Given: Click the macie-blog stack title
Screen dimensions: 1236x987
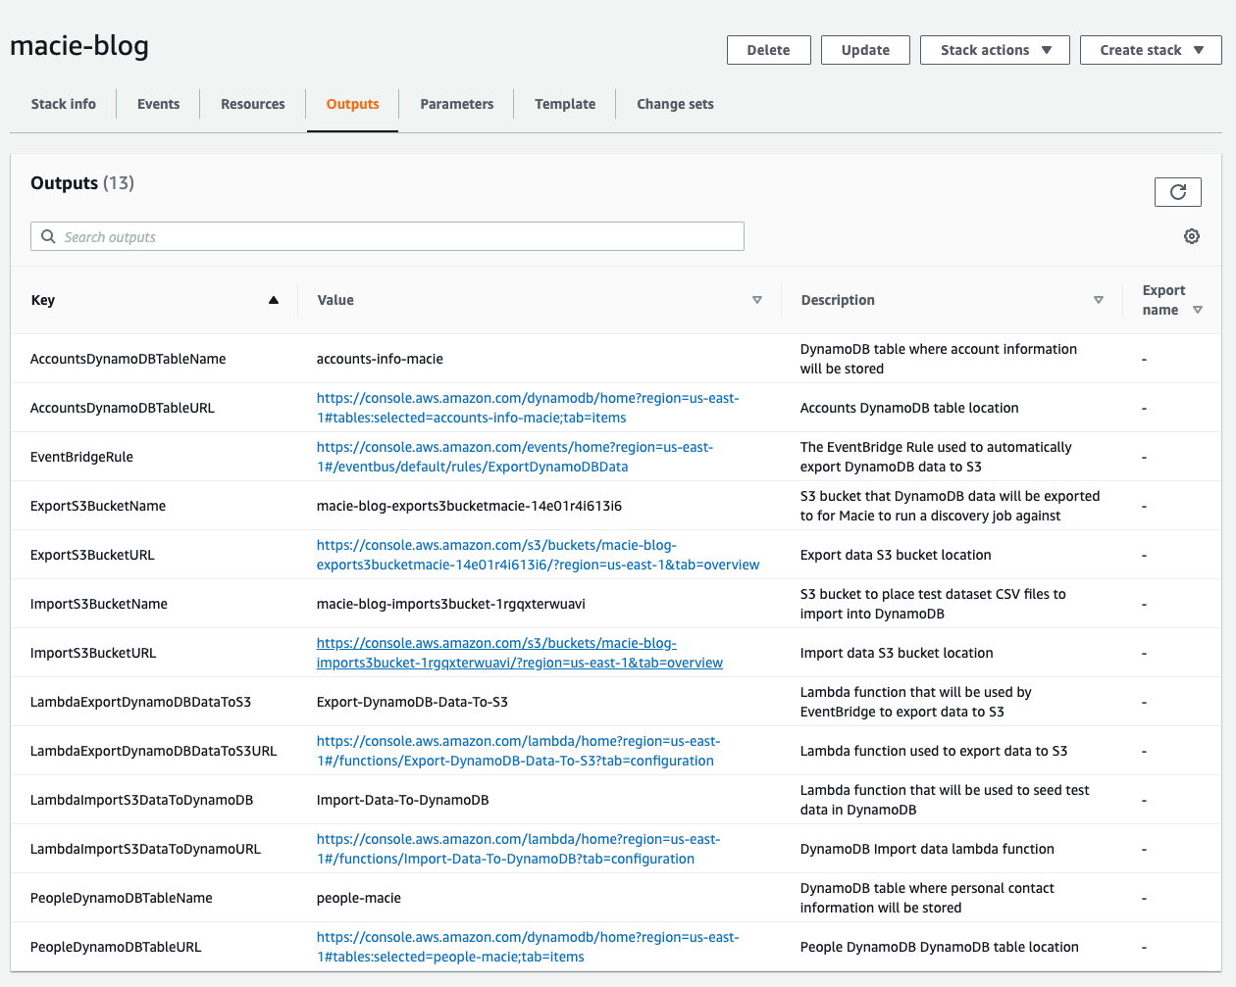Looking at the screenshot, I should pyautogui.click(x=79, y=46).
